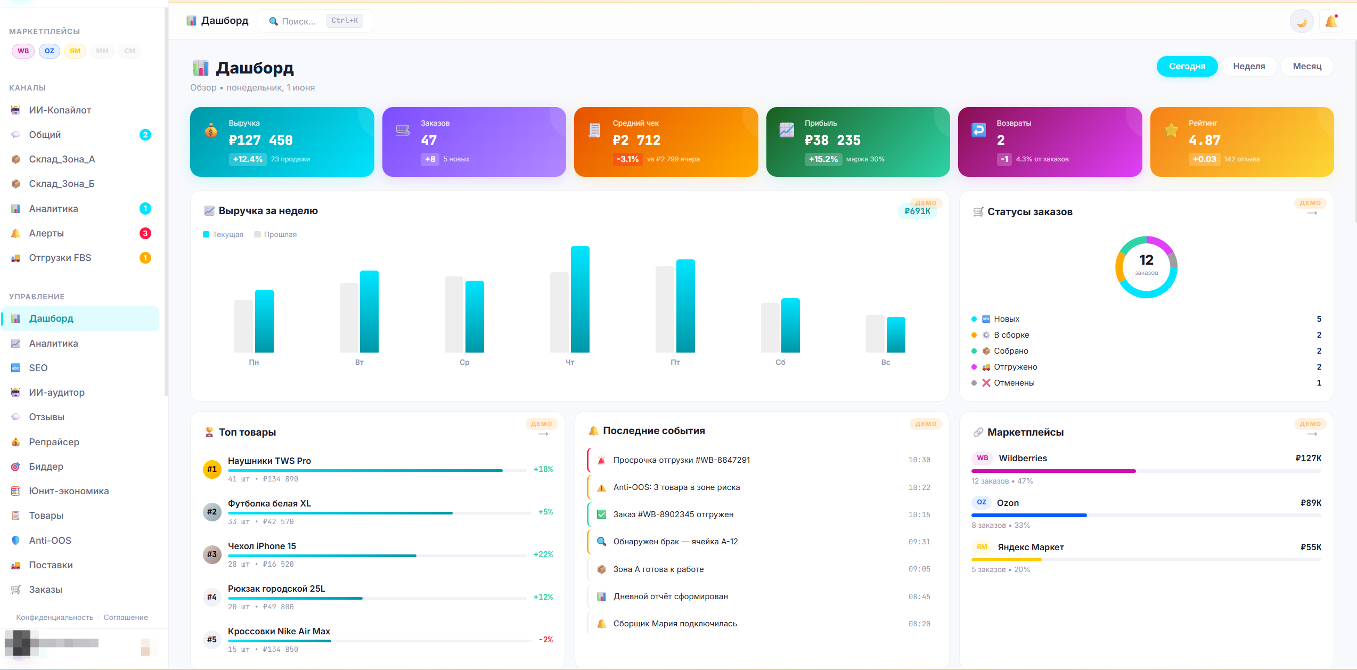Click the Биддер target icon
The width and height of the screenshot is (1357, 670).
point(16,467)
